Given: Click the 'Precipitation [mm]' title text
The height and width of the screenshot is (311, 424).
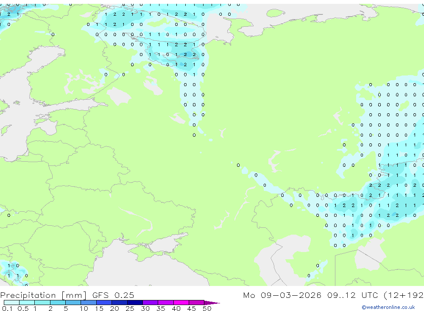Looking at the screenshot, I should pyautogui.click(x=43, y=296).
